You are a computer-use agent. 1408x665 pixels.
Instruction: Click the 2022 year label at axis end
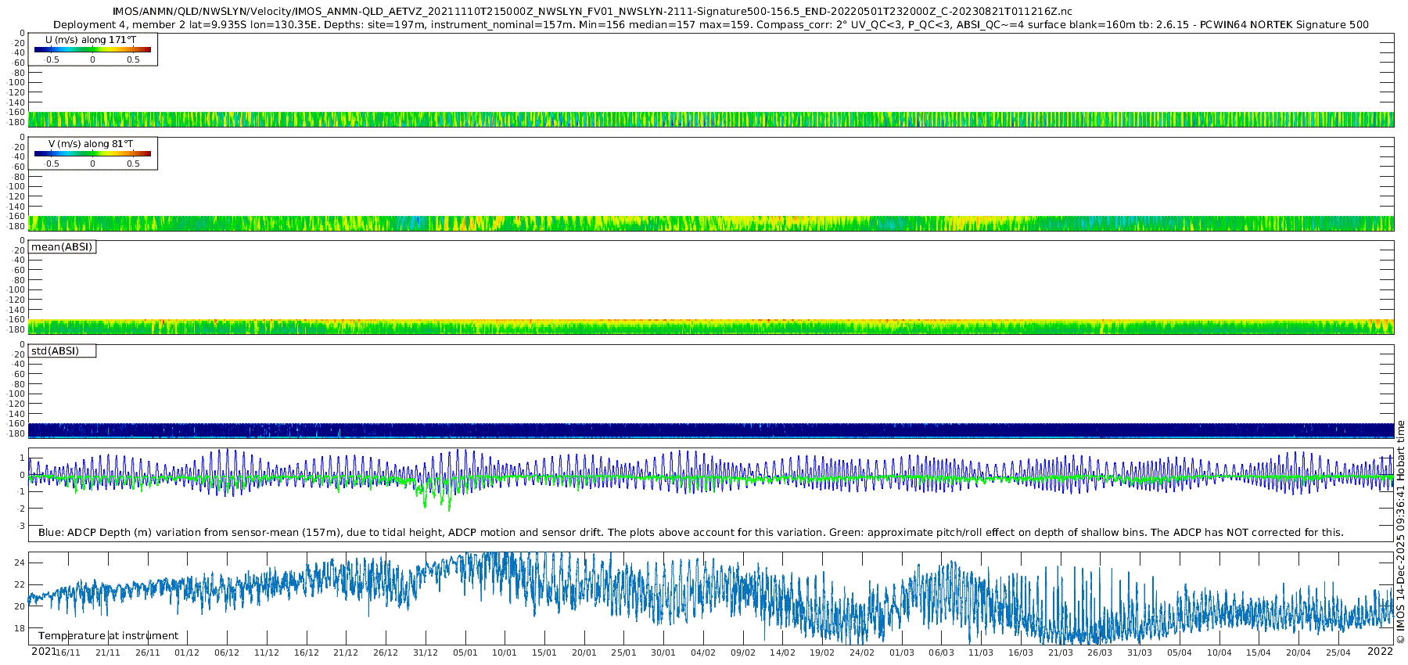(x=1380, y=652)
